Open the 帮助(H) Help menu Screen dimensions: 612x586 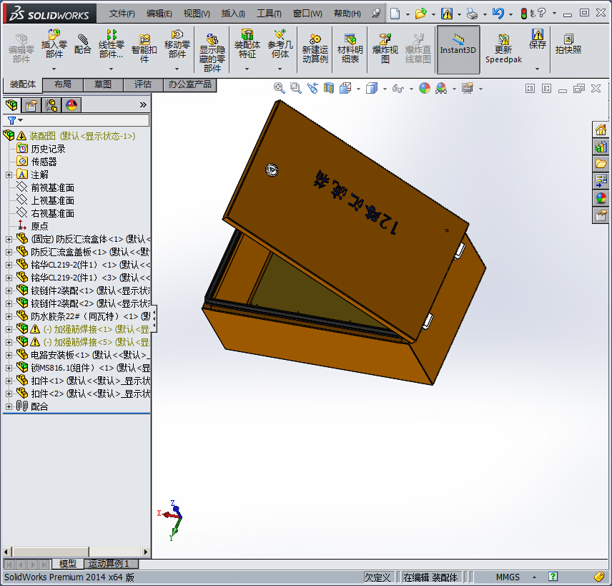coord(347,14)
